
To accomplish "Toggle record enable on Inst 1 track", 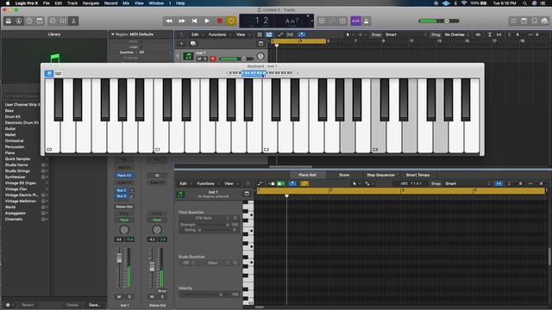I will click(213, 59).
